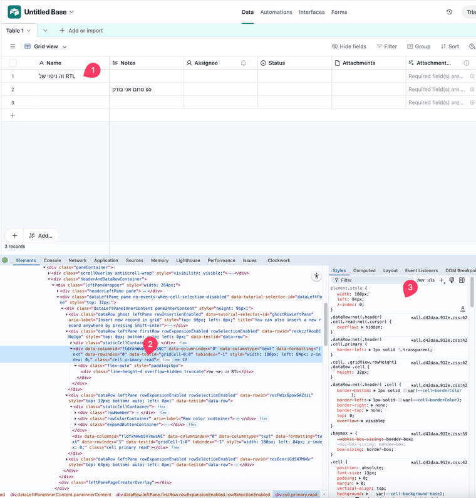This screenshot has height=498, width=476.
Task: Toggle the :hov element state button
Action: pos(420,280)
